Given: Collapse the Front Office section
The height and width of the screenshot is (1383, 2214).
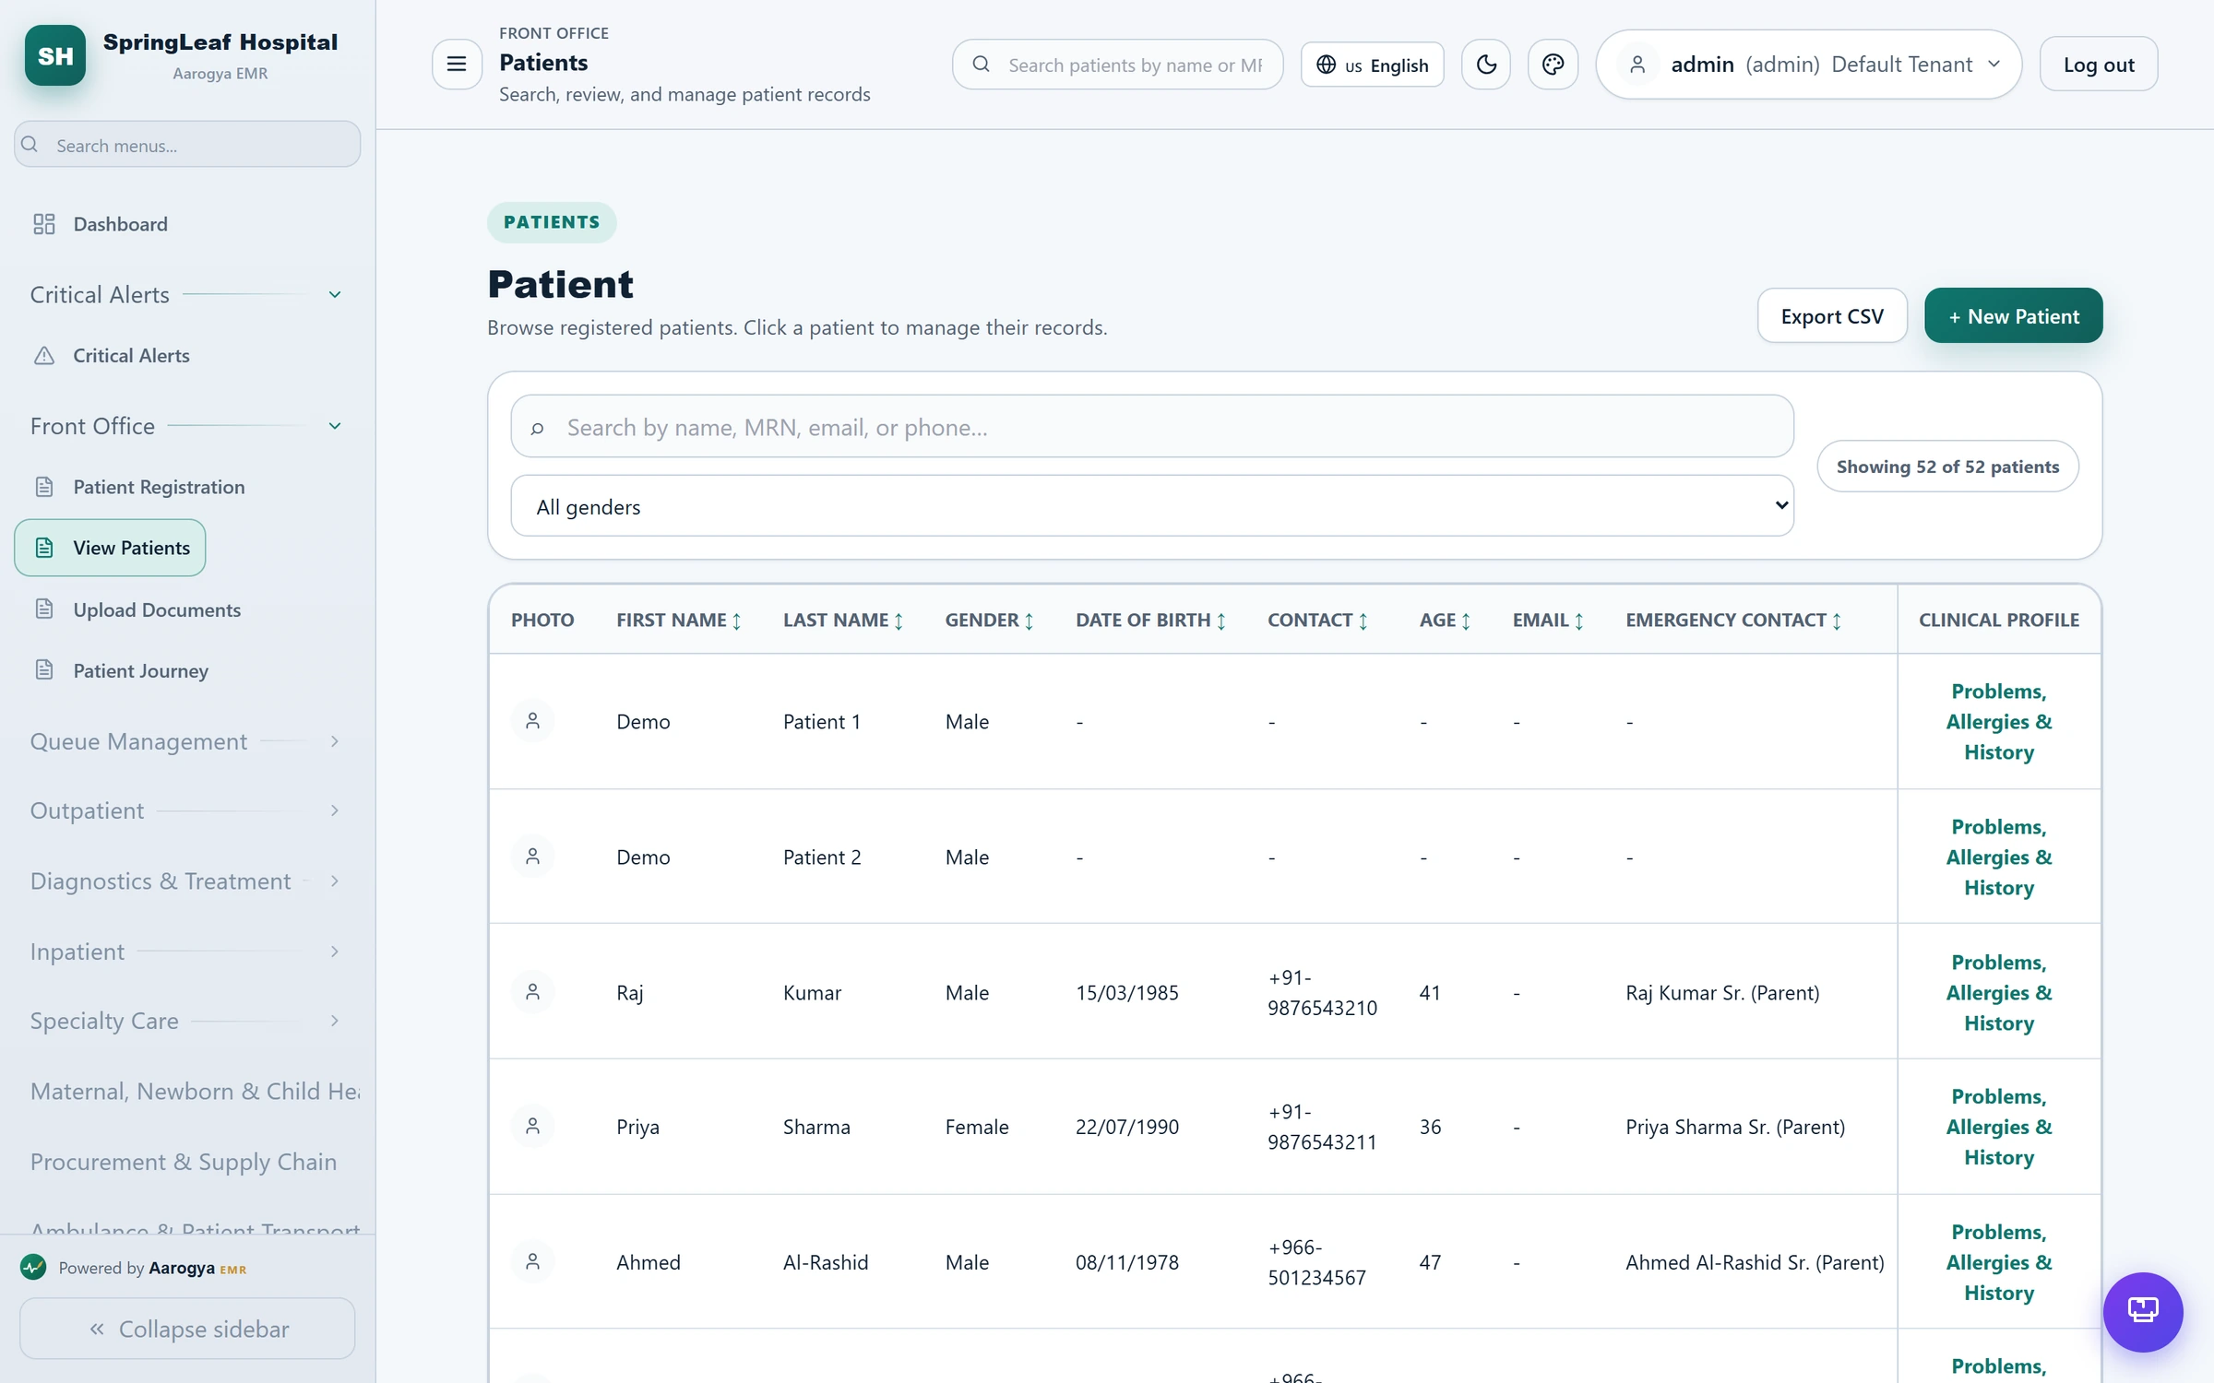Looking at the screenshot, I should click(186, 426).
